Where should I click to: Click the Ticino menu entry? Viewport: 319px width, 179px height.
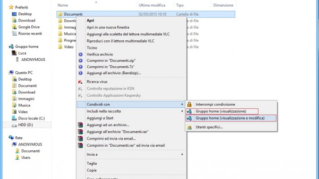pos(92,48)
